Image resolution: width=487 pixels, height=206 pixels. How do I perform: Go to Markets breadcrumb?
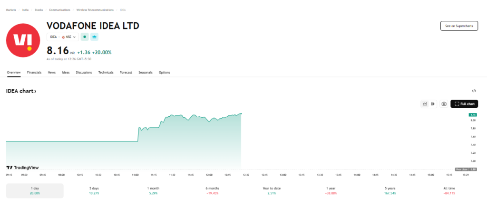pos(11,10)
